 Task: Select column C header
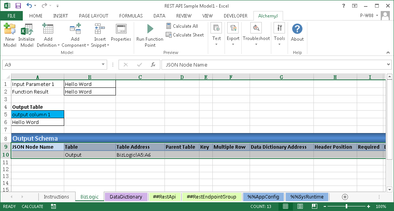[x=140, y=77]
